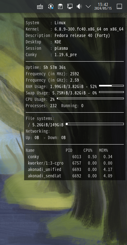Click the 'Linux' system value
The image size is (127, 245).
[x=60, y=23]
